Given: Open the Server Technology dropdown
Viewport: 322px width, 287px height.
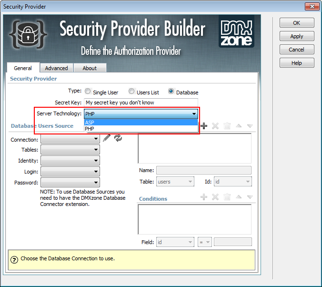Looking at the screenshot, I should pyautogui.click(x=141, y=113).
